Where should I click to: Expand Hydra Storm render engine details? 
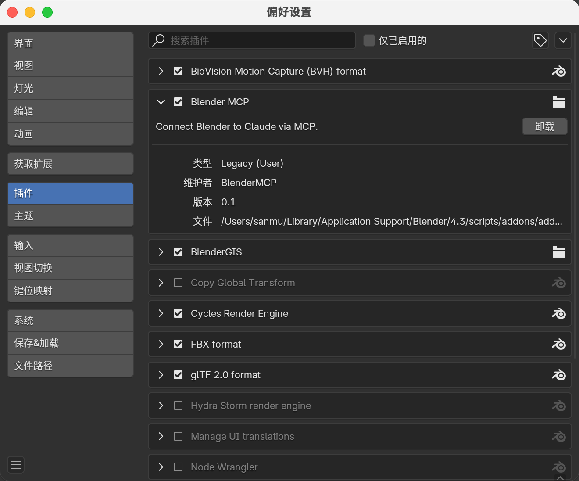[161, 406]
